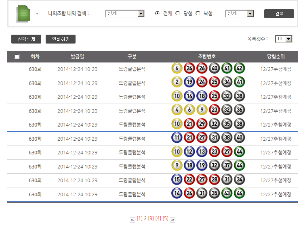Viewport: 305px width, 235px height.
Task: Click the next page double-arrow icon
Action: point(172,220)
